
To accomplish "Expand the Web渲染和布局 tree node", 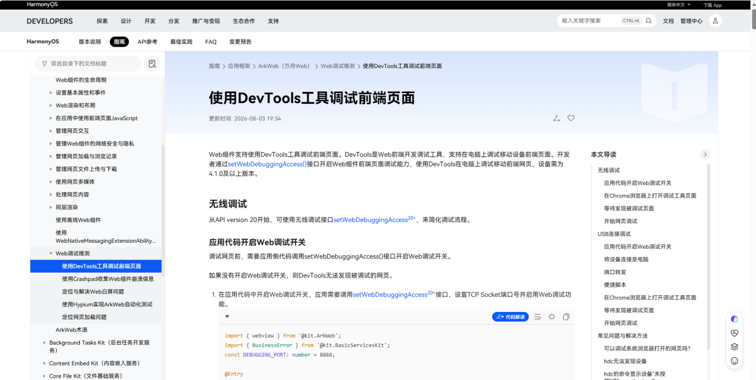I will [x=51, y=106].
